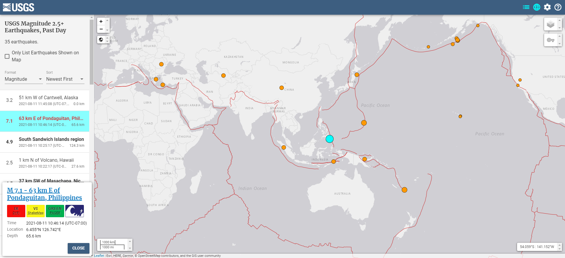Image resolution: width=565 pixels, height=258 pixels.
Task: Select the earthquake marker in Ukraine region
Action: pos(161,64)
